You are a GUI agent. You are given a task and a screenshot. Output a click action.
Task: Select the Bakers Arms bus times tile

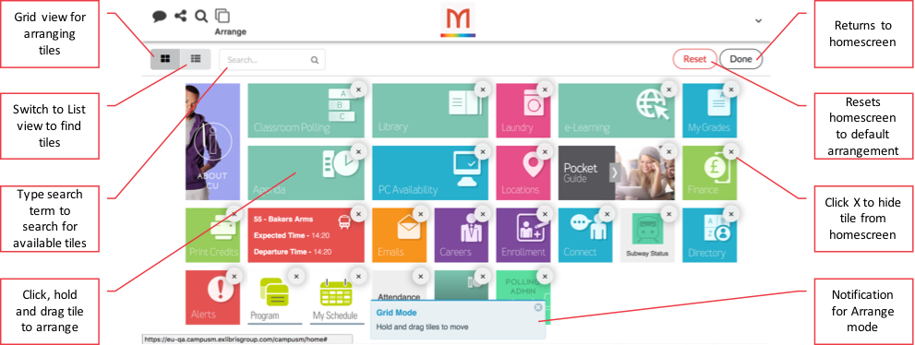pos(306,235)
